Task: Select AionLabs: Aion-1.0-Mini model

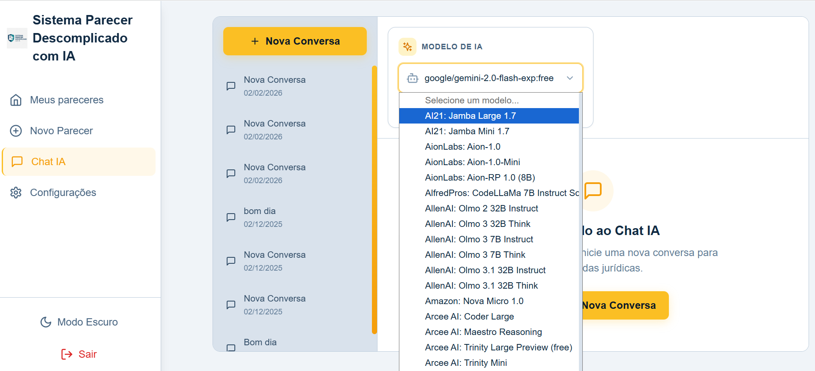Action: (489, 162)
